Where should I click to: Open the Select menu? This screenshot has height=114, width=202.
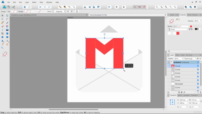pos(34,2)
